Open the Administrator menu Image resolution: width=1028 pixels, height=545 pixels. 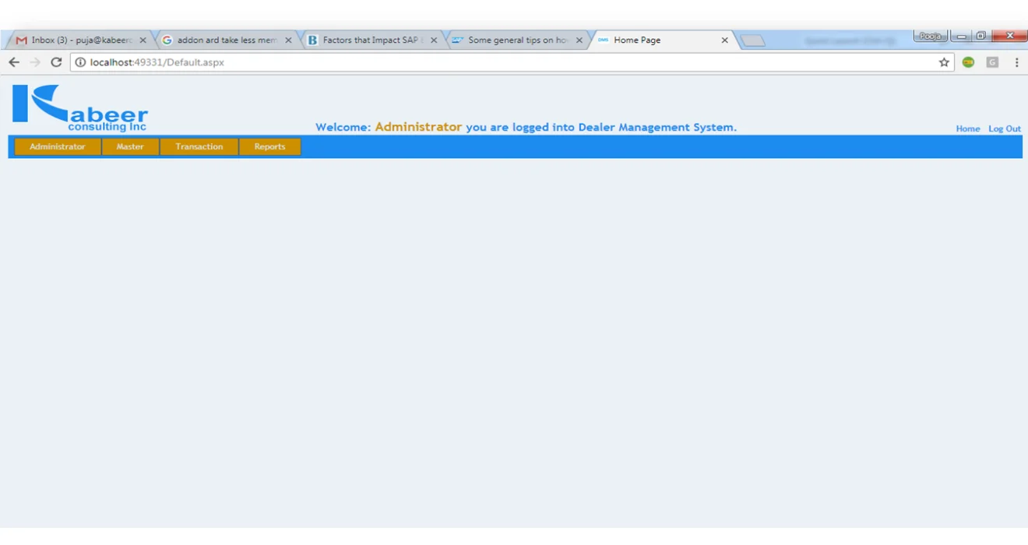tap(57, 146)
